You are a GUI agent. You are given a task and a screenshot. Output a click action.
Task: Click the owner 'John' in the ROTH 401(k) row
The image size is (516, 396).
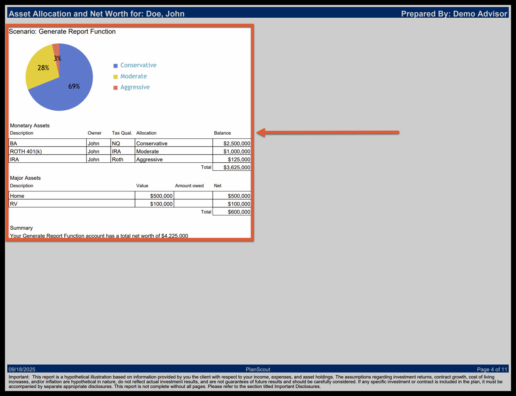coord(93,152)
